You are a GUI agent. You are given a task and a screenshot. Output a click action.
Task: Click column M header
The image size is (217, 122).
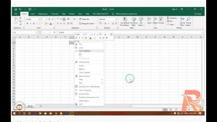tap(128, 37)
